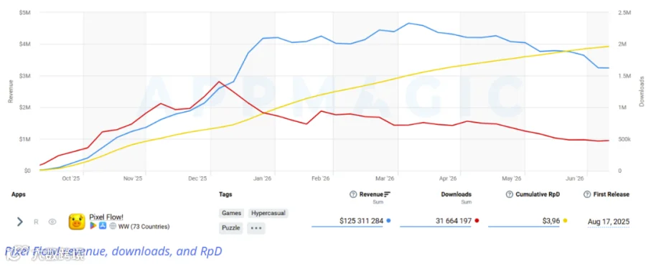The height and width of the screenshot is (266, 646).
Task: Click the Apple App Store icon
Action: click(x=103, y=226)
